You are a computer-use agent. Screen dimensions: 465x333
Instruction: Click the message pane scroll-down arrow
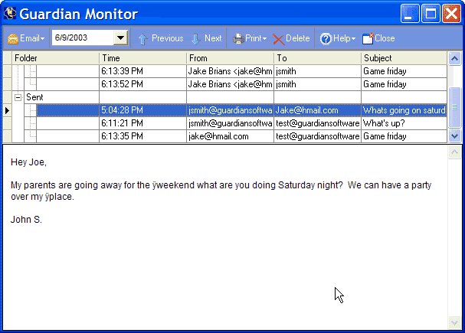tap(454, 322)
